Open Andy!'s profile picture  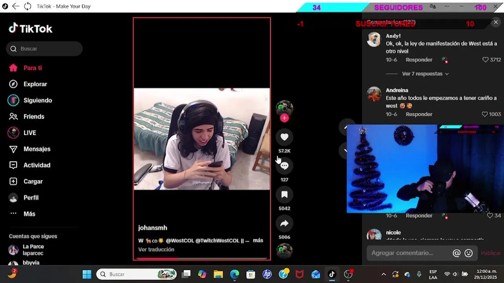pyautogui.click(x=374, y=40)
